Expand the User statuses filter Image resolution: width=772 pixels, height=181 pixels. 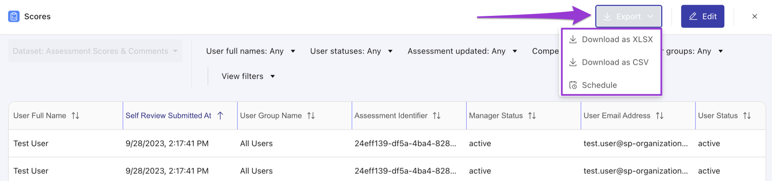coord(351,51)
